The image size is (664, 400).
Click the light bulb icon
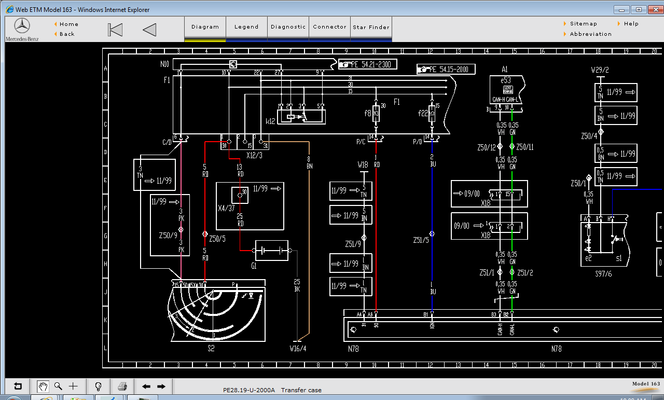coord(98,387)
